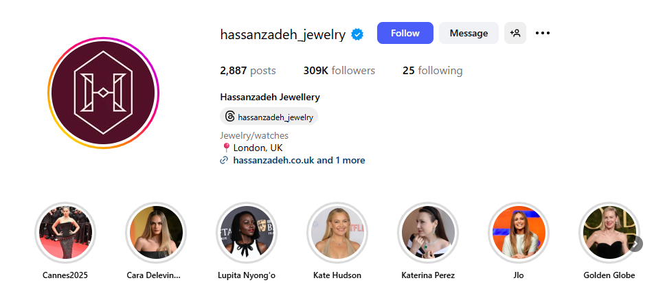Open the Katerina Perez story highlight

tap(428, 233)
